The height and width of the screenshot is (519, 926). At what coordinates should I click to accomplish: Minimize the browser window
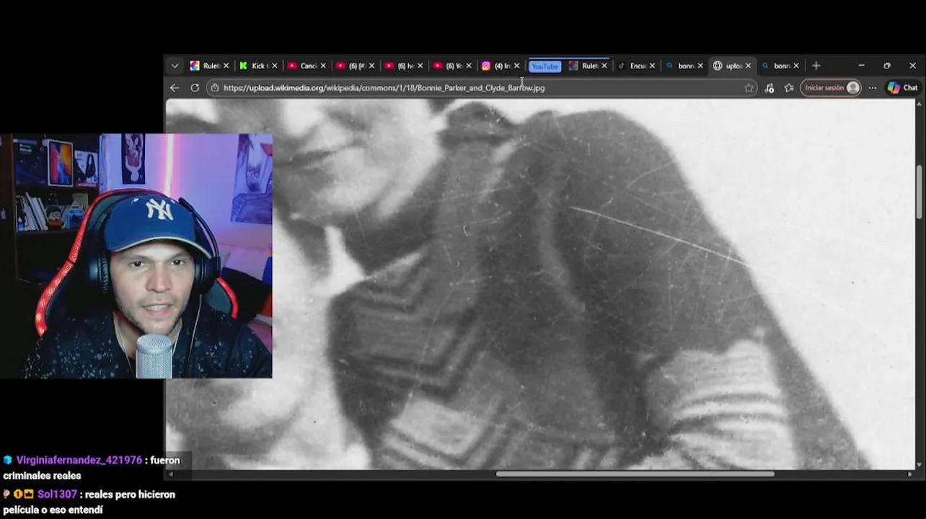pyautogui.click(x=861, y=66)
